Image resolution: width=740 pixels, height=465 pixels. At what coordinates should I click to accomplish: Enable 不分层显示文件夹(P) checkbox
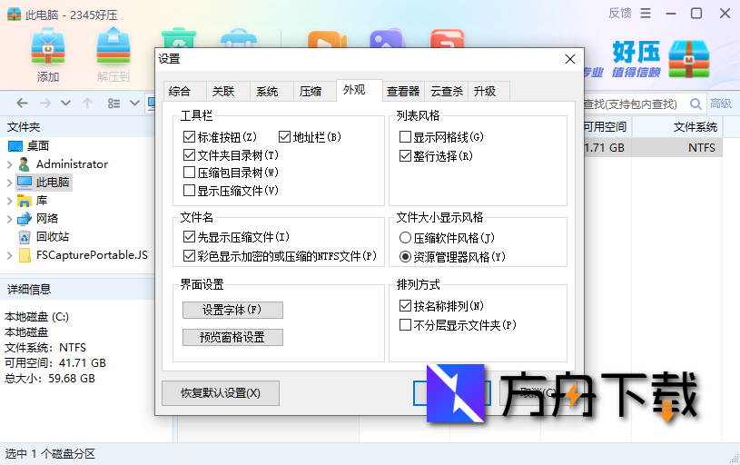[405, 325]
